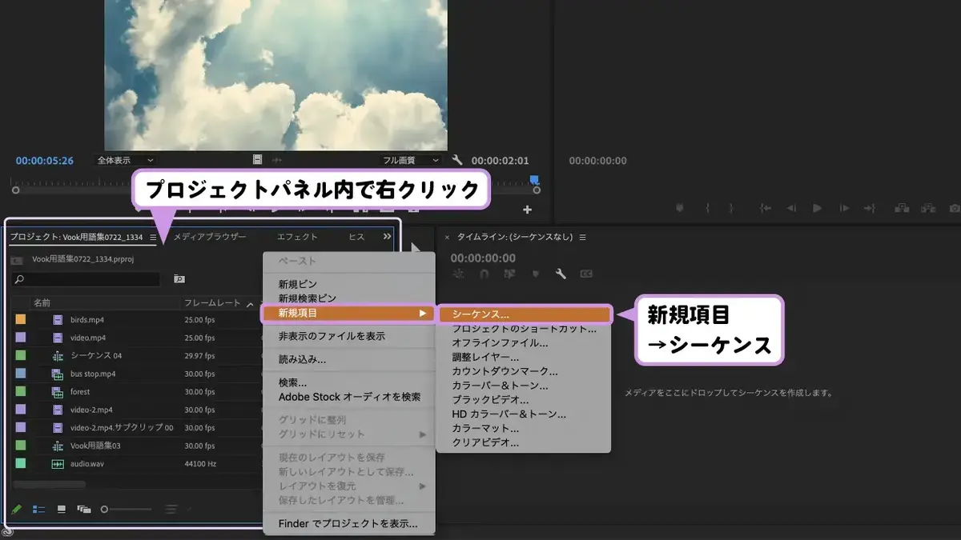Open the フル画質 playback resolution dropdown
This screenshot has height=540, width=961.
click(x=411, y=160)
